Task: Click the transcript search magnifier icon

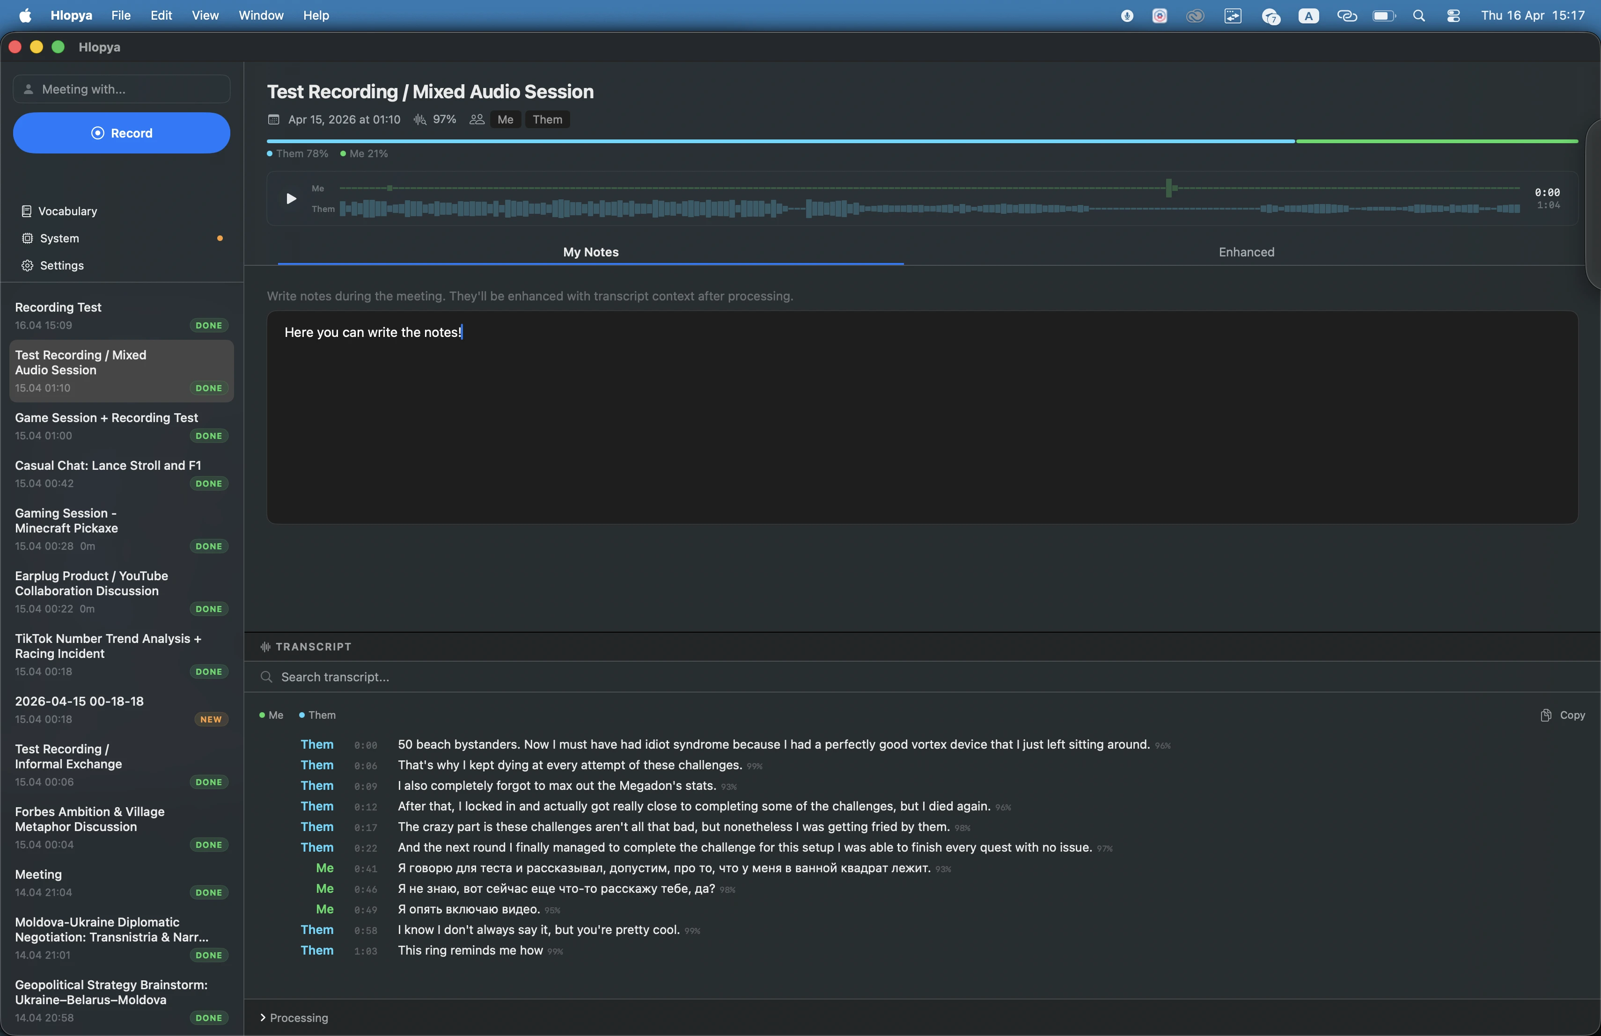Action: point(266,677)
